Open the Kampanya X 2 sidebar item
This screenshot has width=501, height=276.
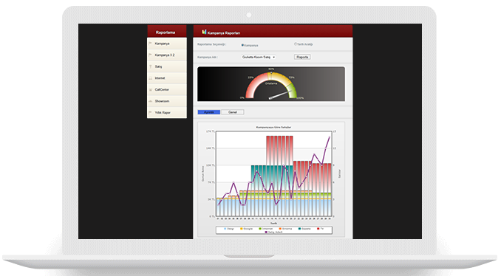click(167, 55)
